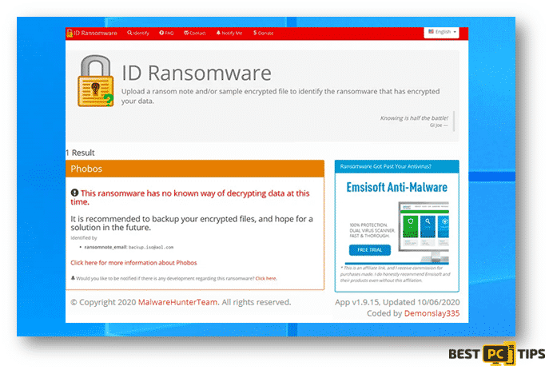Expand the English language dropdown

click(x=441, y=32)
